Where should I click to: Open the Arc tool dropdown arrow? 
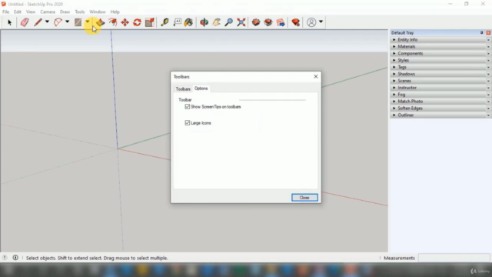(x=67, y=22)
